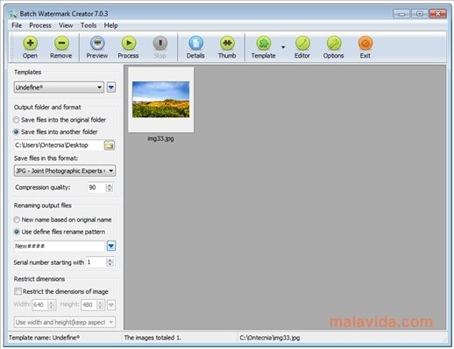Screen dimensions: 454x349
Task: Open the Options wrench icon
Action: pos(334,44)
